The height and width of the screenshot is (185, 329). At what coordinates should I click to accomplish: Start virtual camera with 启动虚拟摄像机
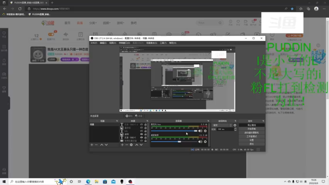252,132
